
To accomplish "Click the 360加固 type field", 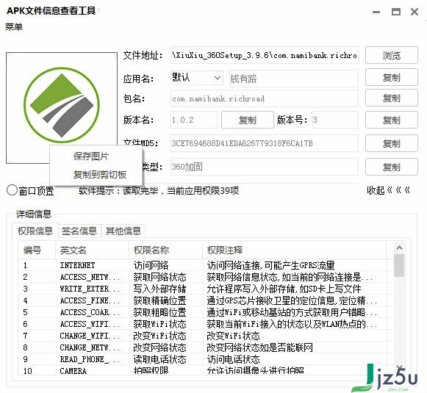I will click(x=264, y=167).
